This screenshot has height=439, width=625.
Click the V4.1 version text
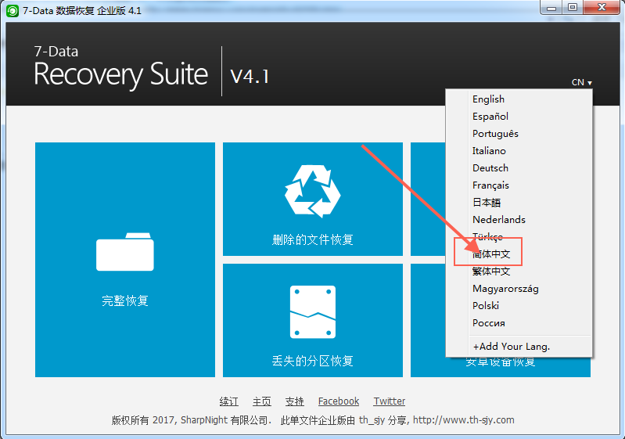click(x=250, y=76)
